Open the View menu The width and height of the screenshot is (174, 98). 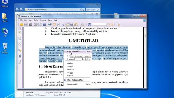[30, 20]
